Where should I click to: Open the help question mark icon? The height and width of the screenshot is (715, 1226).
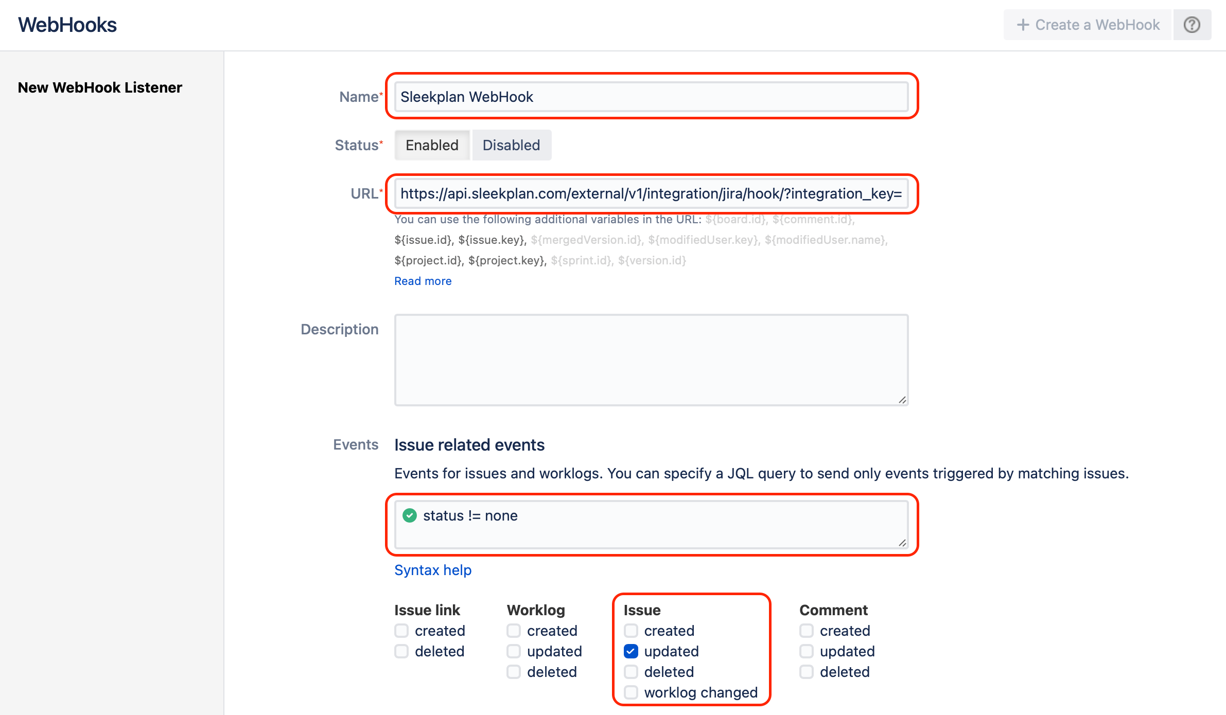[1192, 25]
